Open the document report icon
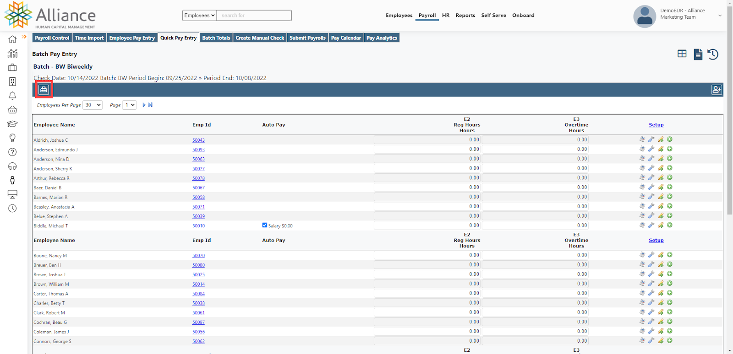The width and height of the screenshot is (733, 354). (698, 54)
